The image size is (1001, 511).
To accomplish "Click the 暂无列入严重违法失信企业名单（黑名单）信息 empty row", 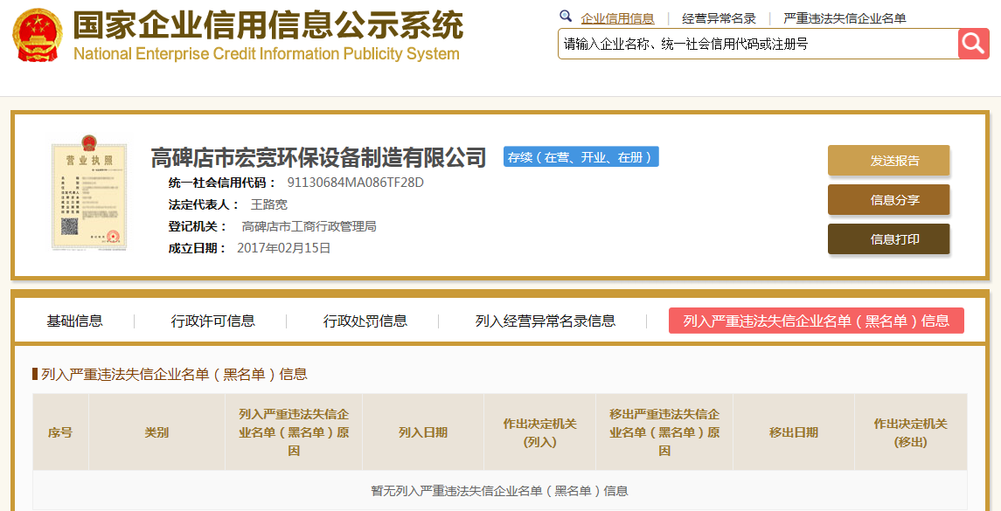I will click(500, 491).
